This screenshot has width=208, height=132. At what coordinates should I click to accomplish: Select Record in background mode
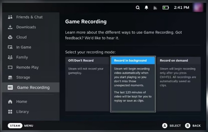[x=133, y=84]
